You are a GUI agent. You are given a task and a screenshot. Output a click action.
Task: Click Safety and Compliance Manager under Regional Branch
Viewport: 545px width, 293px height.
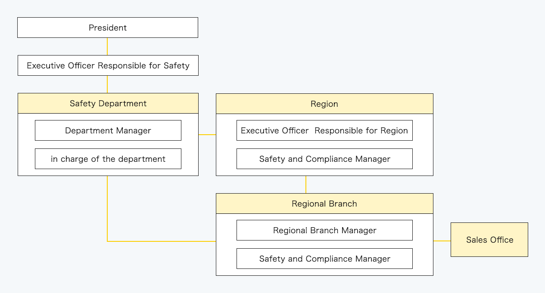324,258
